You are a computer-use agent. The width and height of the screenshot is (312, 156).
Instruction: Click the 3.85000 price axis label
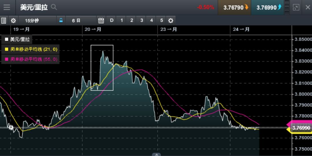[303, 39]
